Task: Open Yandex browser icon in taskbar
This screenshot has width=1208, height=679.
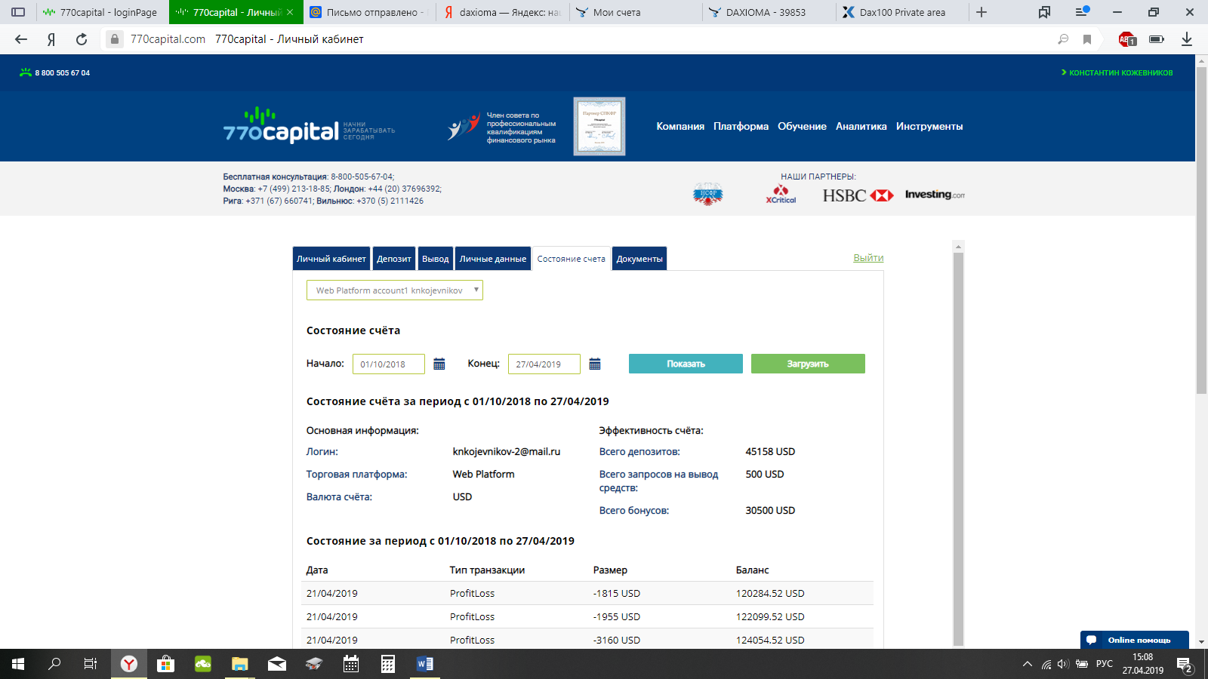Action: [x=129, y=664]
